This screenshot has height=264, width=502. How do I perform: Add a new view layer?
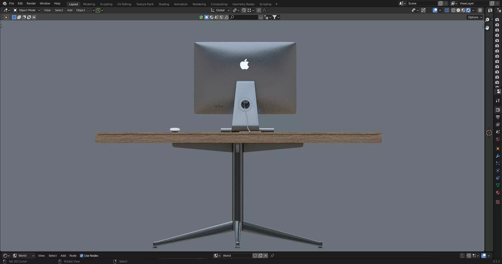point(492,3)
